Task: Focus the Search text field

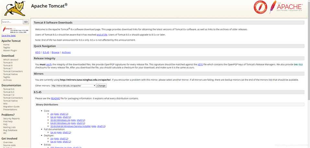Action: click(12, 22)
